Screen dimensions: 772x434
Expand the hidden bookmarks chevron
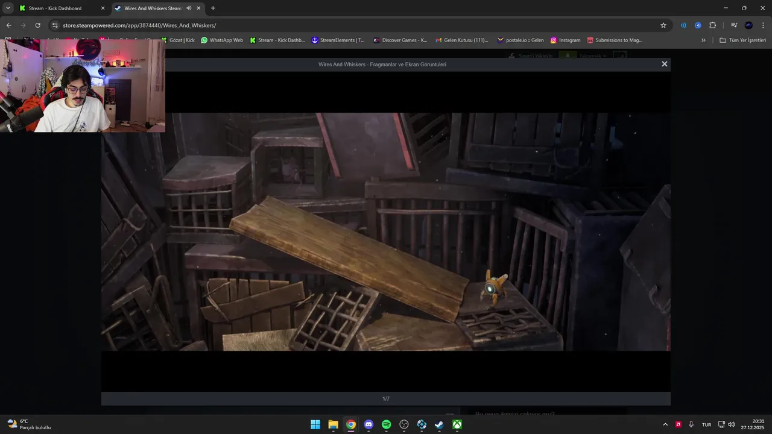(x=703, y=40)
